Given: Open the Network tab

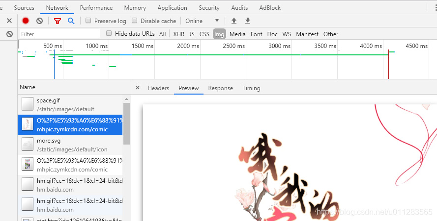Looking at the screenshot, I should (57, 8).
